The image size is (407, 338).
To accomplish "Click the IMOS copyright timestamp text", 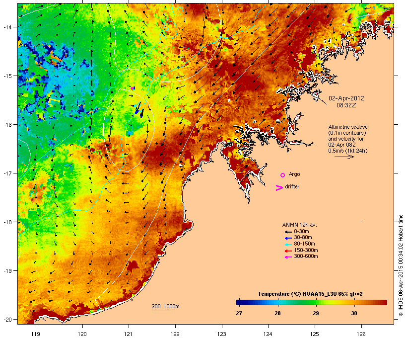I will pos(401,265).
